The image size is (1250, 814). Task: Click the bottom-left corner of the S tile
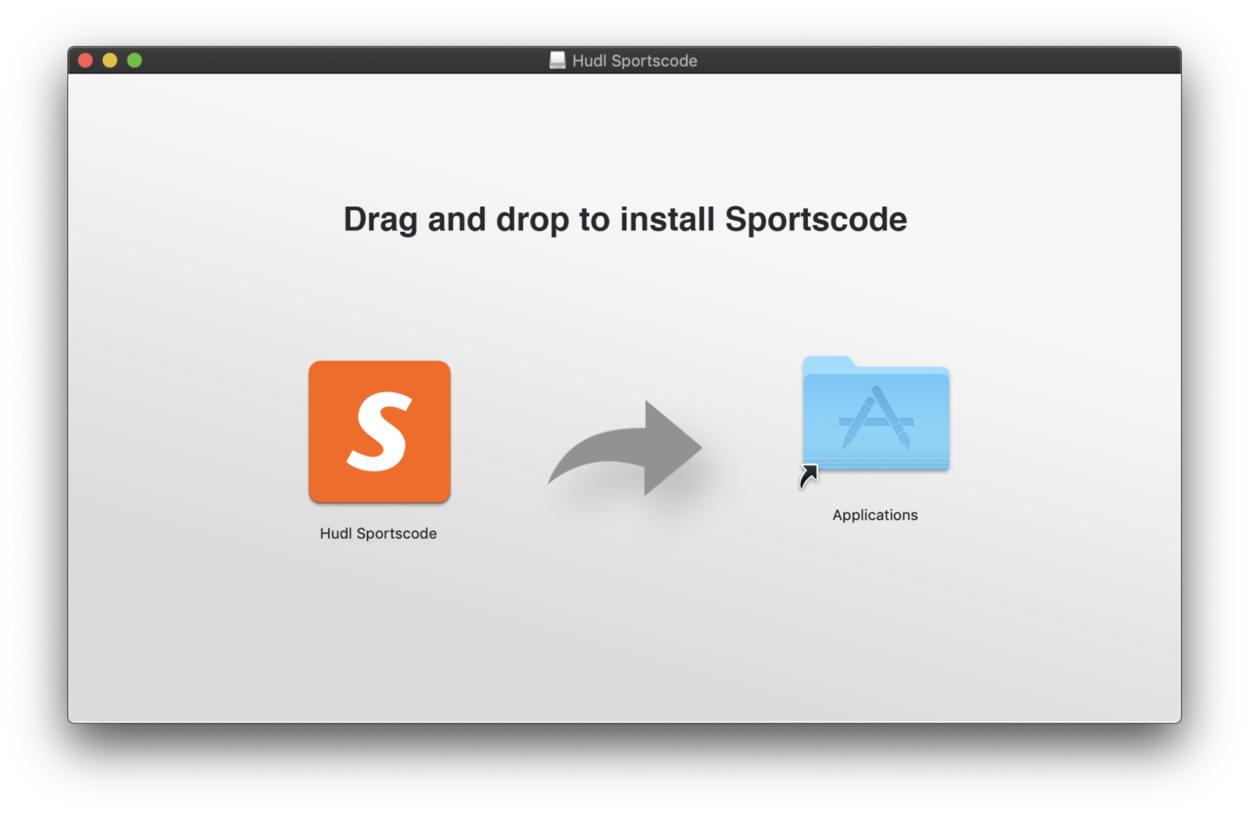pos(314,496)
